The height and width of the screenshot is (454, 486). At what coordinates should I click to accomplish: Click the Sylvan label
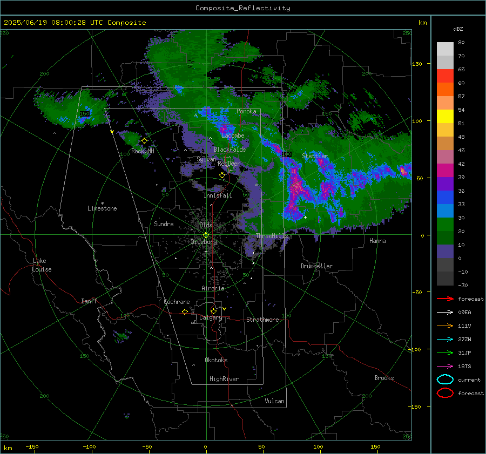pyautogui.click(x=206, y=159)
